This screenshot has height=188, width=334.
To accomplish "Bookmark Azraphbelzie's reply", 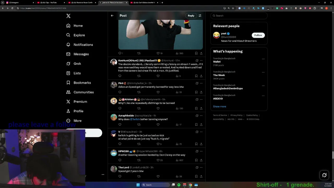I will click(196, 125).
